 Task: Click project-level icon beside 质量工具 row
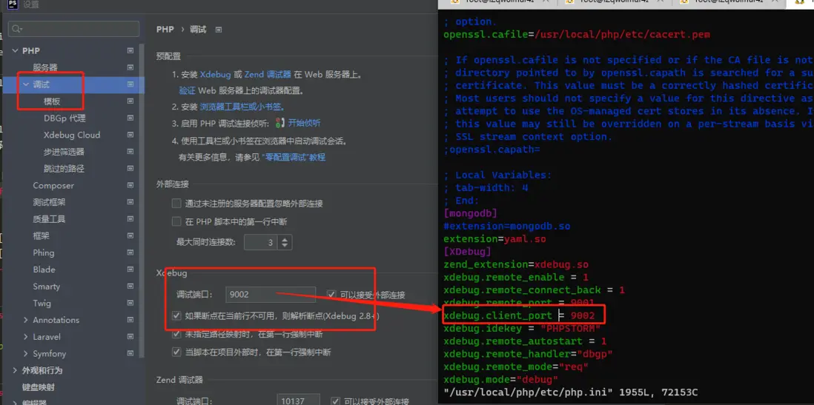pos(130,219)
